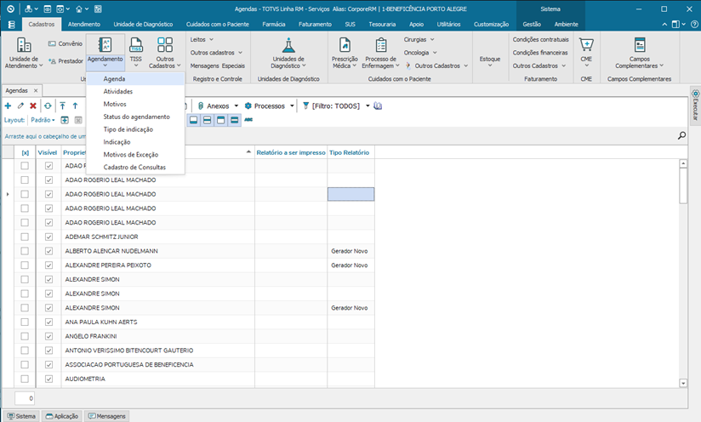Open the book icon next to filter
The width and height of the screenshot is (701, 422).
[378, 106]
